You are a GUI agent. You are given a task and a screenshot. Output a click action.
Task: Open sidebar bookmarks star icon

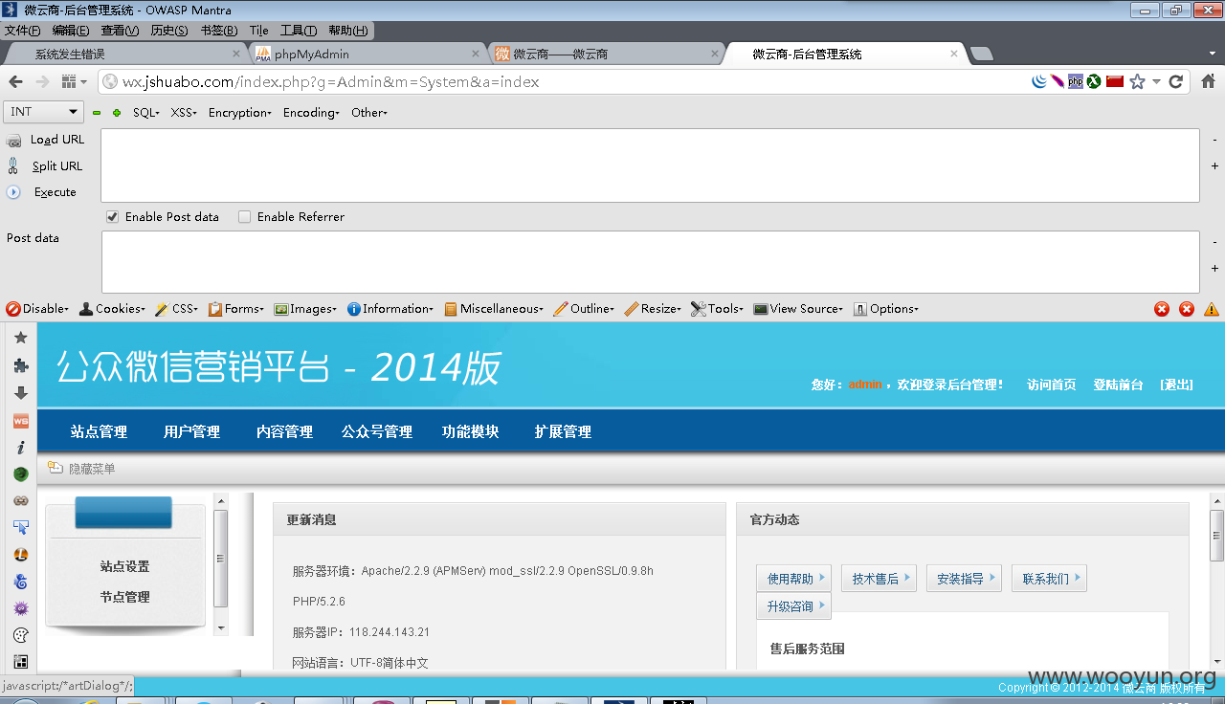coord(20,338)
